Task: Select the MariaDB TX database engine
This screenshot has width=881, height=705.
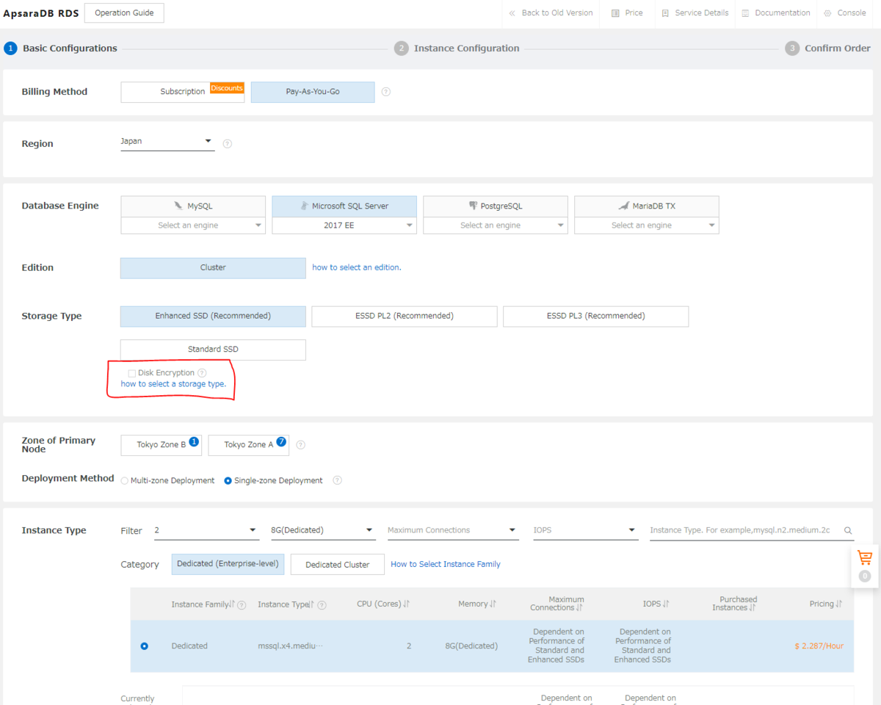Action: [647, 206]
